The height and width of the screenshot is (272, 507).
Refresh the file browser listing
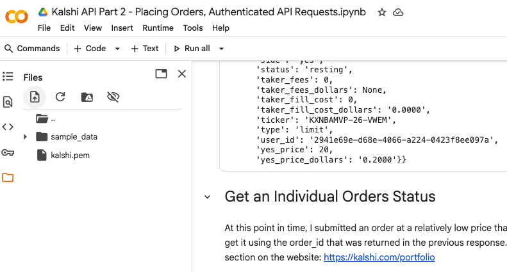pyautogui.click(x=60, y=97)
